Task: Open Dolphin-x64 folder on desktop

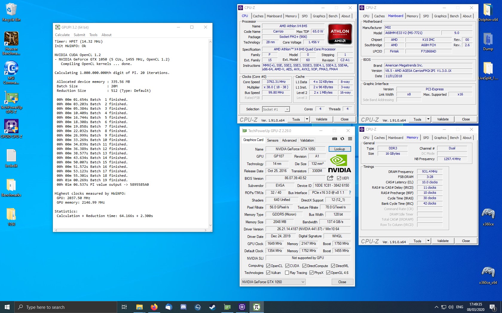Action: 488,12
